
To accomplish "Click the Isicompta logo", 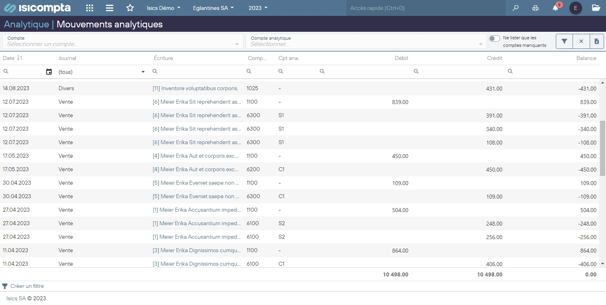I will click(x=37, y=8).
